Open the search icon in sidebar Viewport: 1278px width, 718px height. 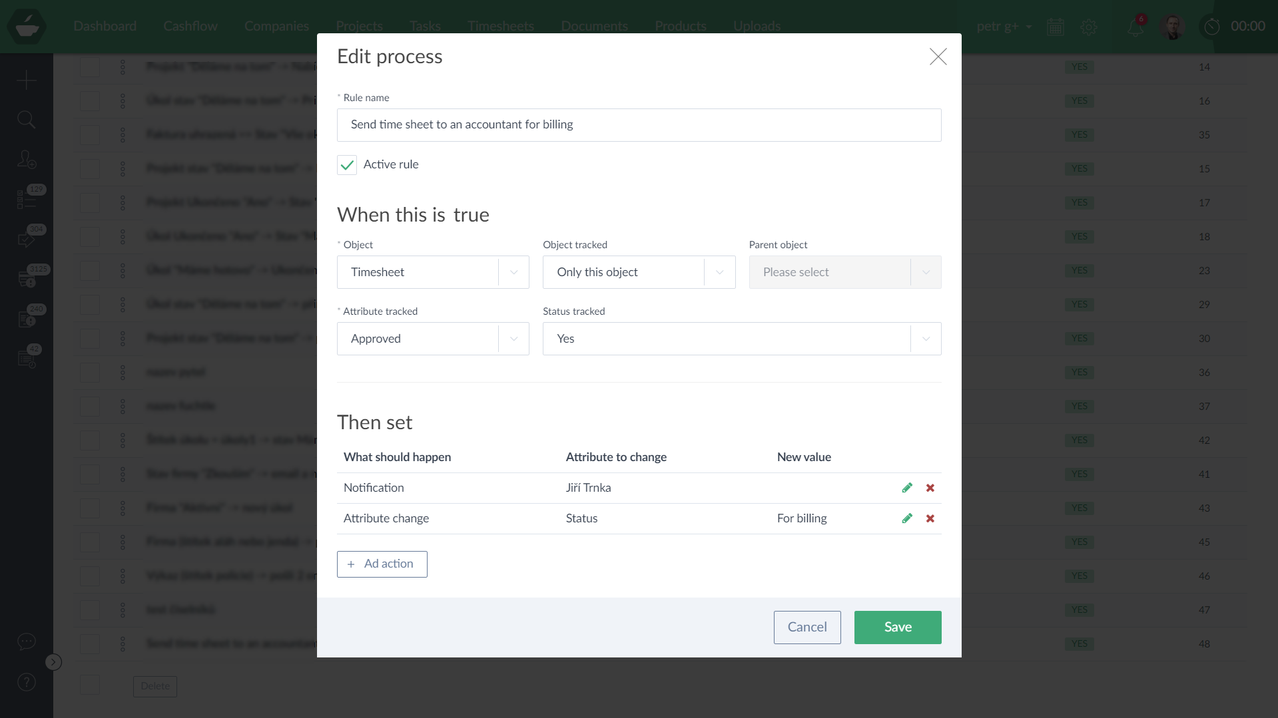[26, 120]
